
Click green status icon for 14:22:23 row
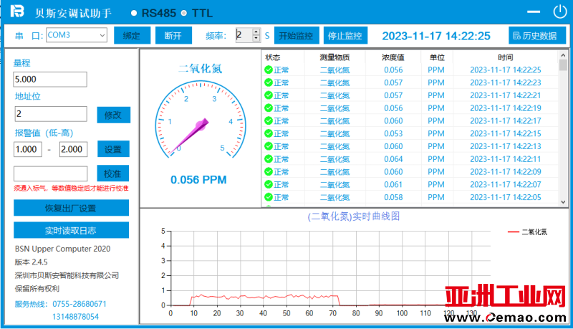(x=269, y=82)
